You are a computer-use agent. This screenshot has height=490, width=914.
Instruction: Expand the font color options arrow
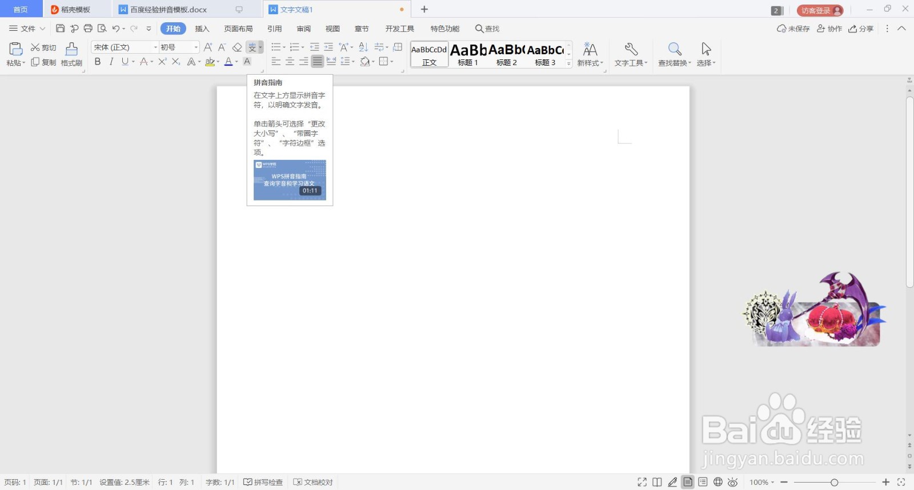[236, 62]
